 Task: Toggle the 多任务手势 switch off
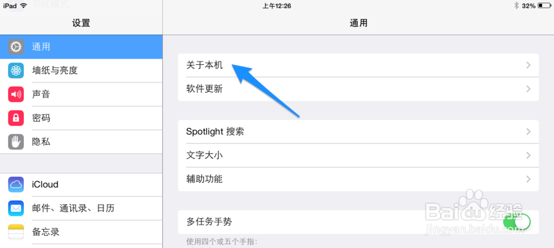pyautogui.click(x=517, y=222)
